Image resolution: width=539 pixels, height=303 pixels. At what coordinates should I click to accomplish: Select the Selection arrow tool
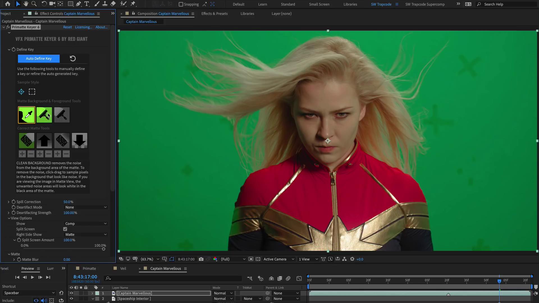click(x=18, y=4)
